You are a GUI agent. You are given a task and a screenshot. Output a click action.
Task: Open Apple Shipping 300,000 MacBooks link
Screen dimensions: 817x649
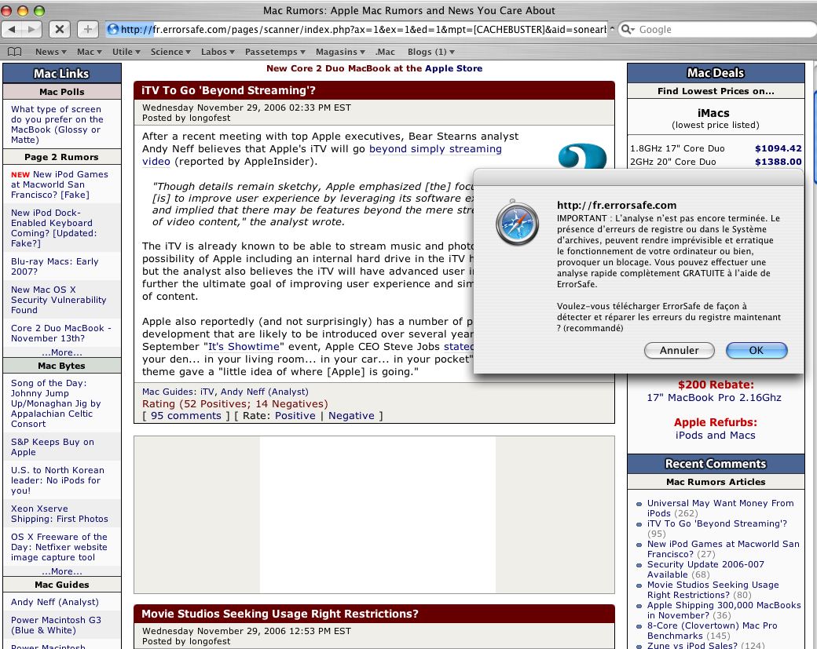(x=724, y=610)
